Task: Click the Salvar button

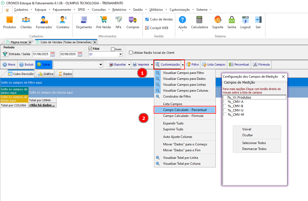Action: (x=44, y=64)
